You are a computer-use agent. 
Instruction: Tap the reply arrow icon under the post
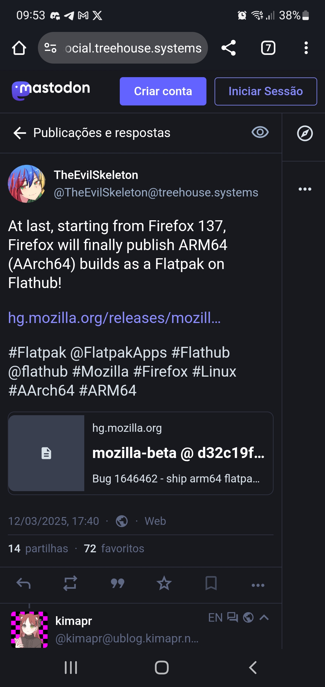point(23,583)
